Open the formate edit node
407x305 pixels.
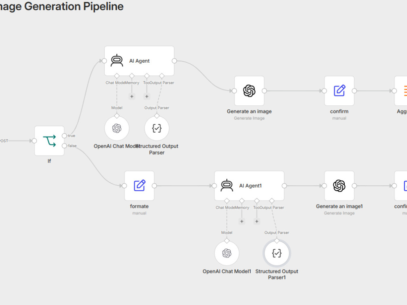(139, 186)
